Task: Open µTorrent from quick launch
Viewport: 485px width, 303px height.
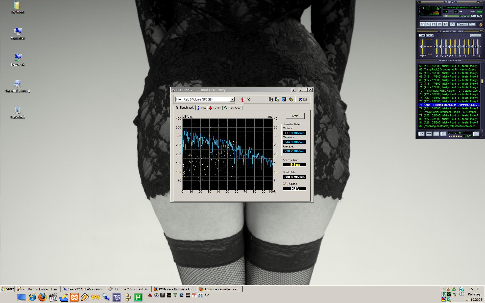Action: tap(138, 297)
